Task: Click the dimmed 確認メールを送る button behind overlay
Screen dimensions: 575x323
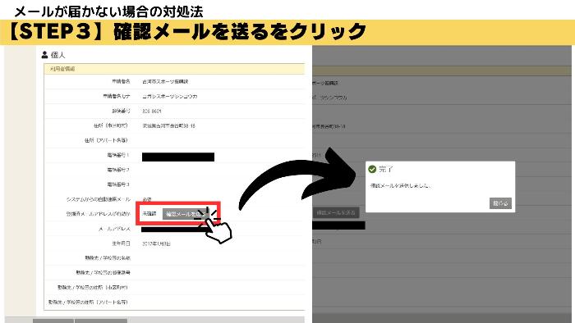Action: click(336, 212)
